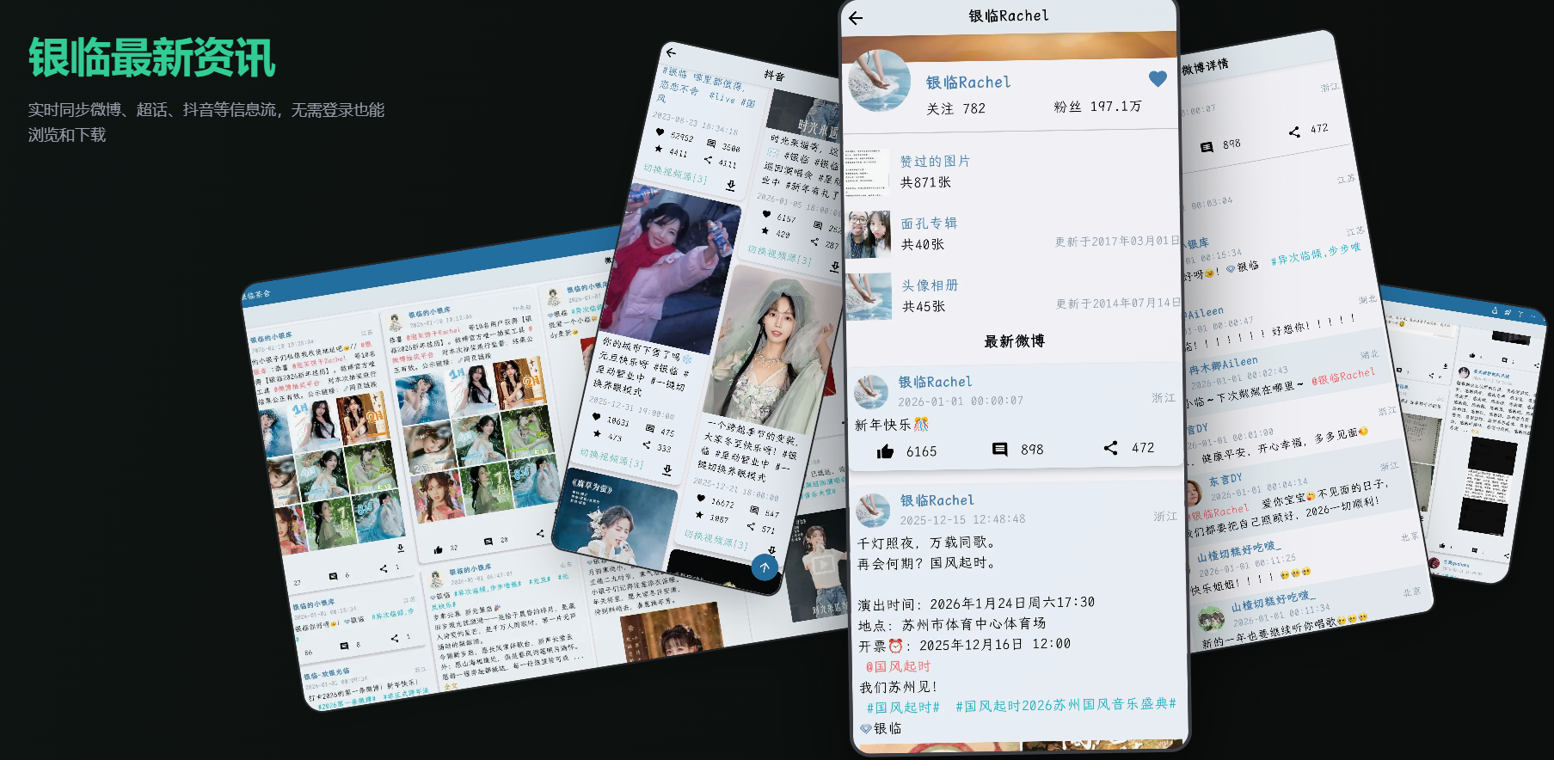Tap back arrow on the 抖音 screen

click(x=672, y=52)
